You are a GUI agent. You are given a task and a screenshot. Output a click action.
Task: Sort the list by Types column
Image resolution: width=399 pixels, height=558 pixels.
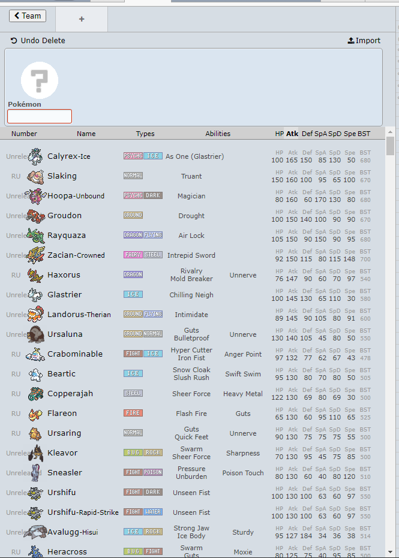click(x=145, y=134)
